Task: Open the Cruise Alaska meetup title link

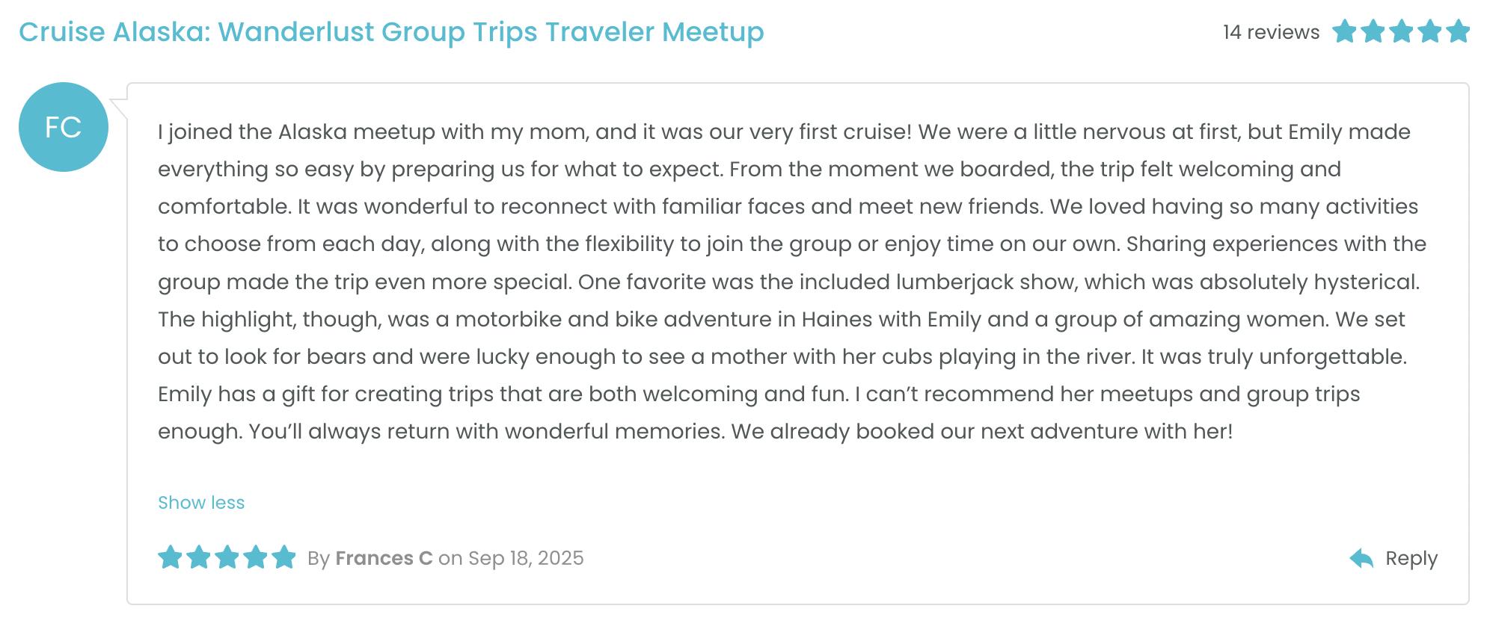Action: 391,32
